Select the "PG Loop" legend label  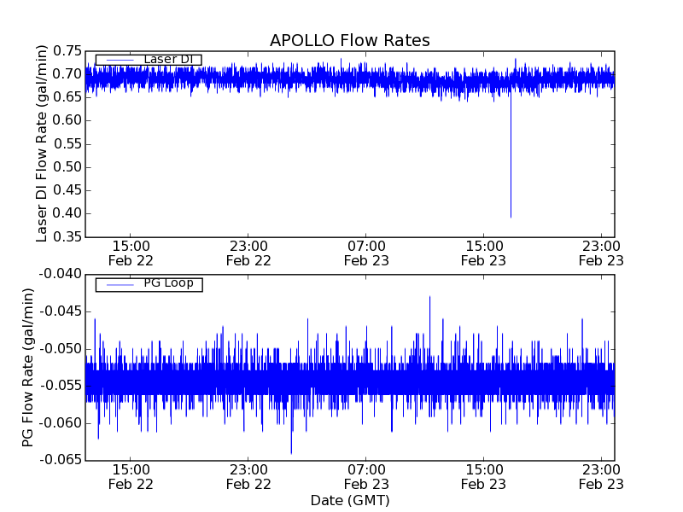click(x=168, y=283)
